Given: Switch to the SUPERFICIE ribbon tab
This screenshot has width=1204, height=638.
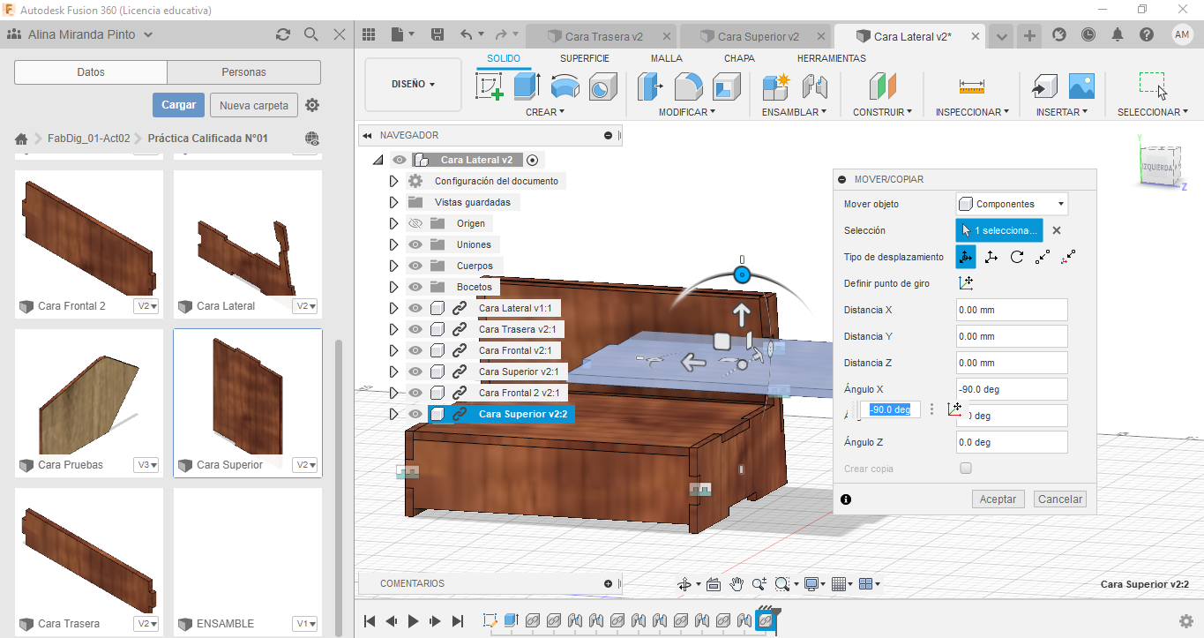Looking at the screenshot, I should [x=584, y=58].
